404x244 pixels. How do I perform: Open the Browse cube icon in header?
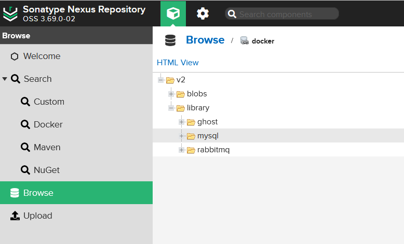(x=173, y=13)
